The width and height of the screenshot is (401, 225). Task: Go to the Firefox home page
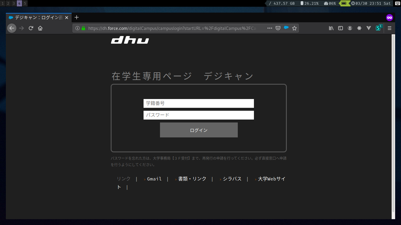coord(40,28)
